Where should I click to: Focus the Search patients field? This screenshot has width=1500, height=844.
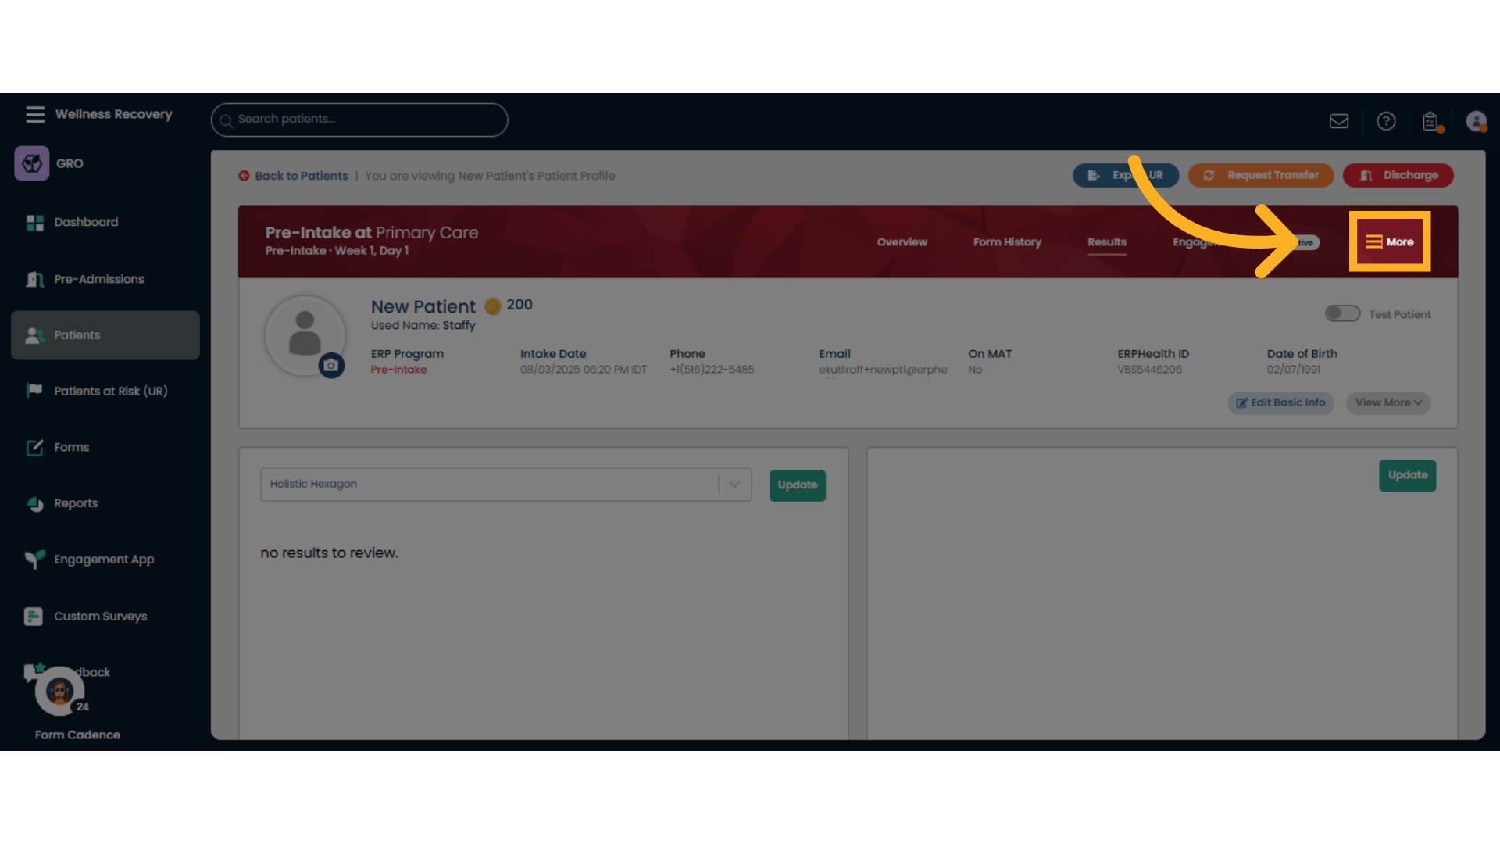(359, 120)
